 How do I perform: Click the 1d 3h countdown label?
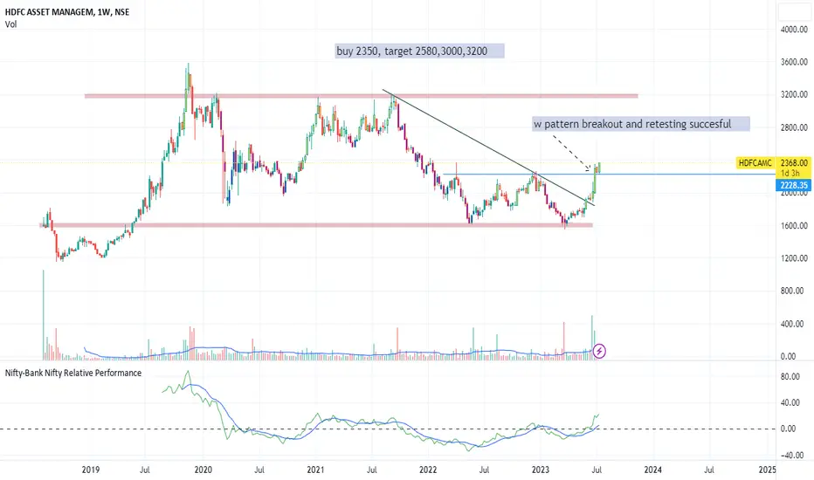tap(790, 174)
